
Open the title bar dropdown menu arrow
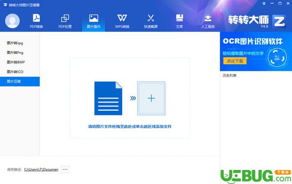[264, 4]
